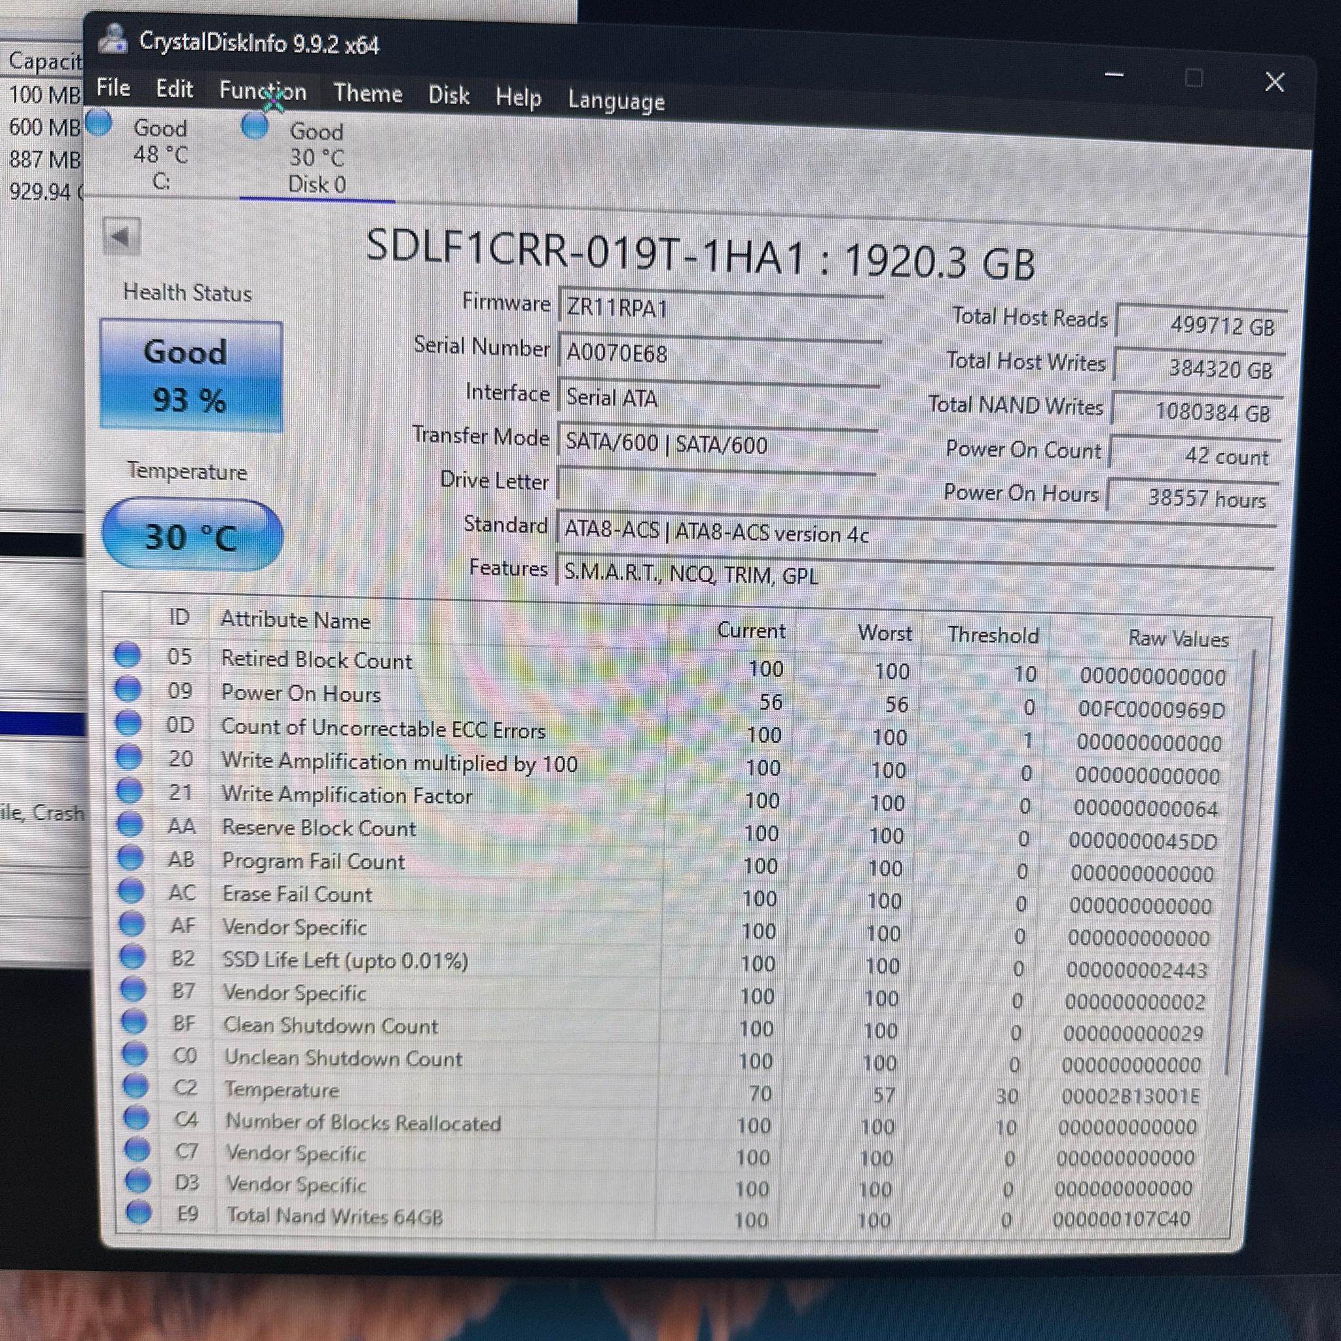Click the Attribute Name column header
1341x1341 pixels.
point(295,619)
